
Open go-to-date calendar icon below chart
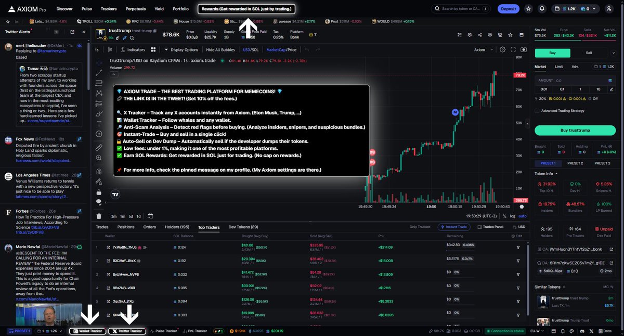[150, 216]
